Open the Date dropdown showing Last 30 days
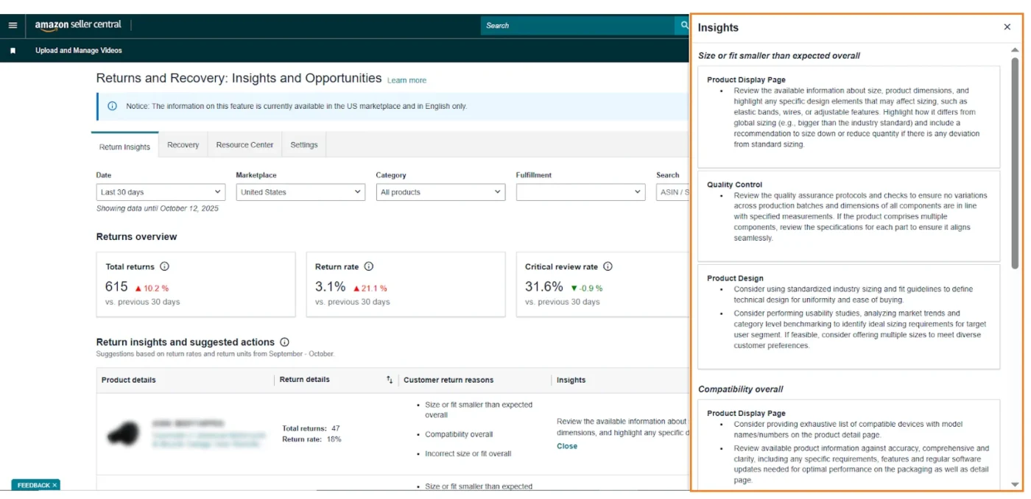The image size is (1031, 499). click(x=161, y=191)
